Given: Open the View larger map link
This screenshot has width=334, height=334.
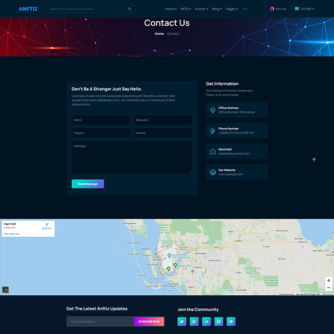Looking at the screenshot, I should coord(11,234).
